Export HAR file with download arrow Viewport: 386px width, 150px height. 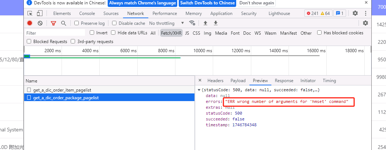pos(216,23)
